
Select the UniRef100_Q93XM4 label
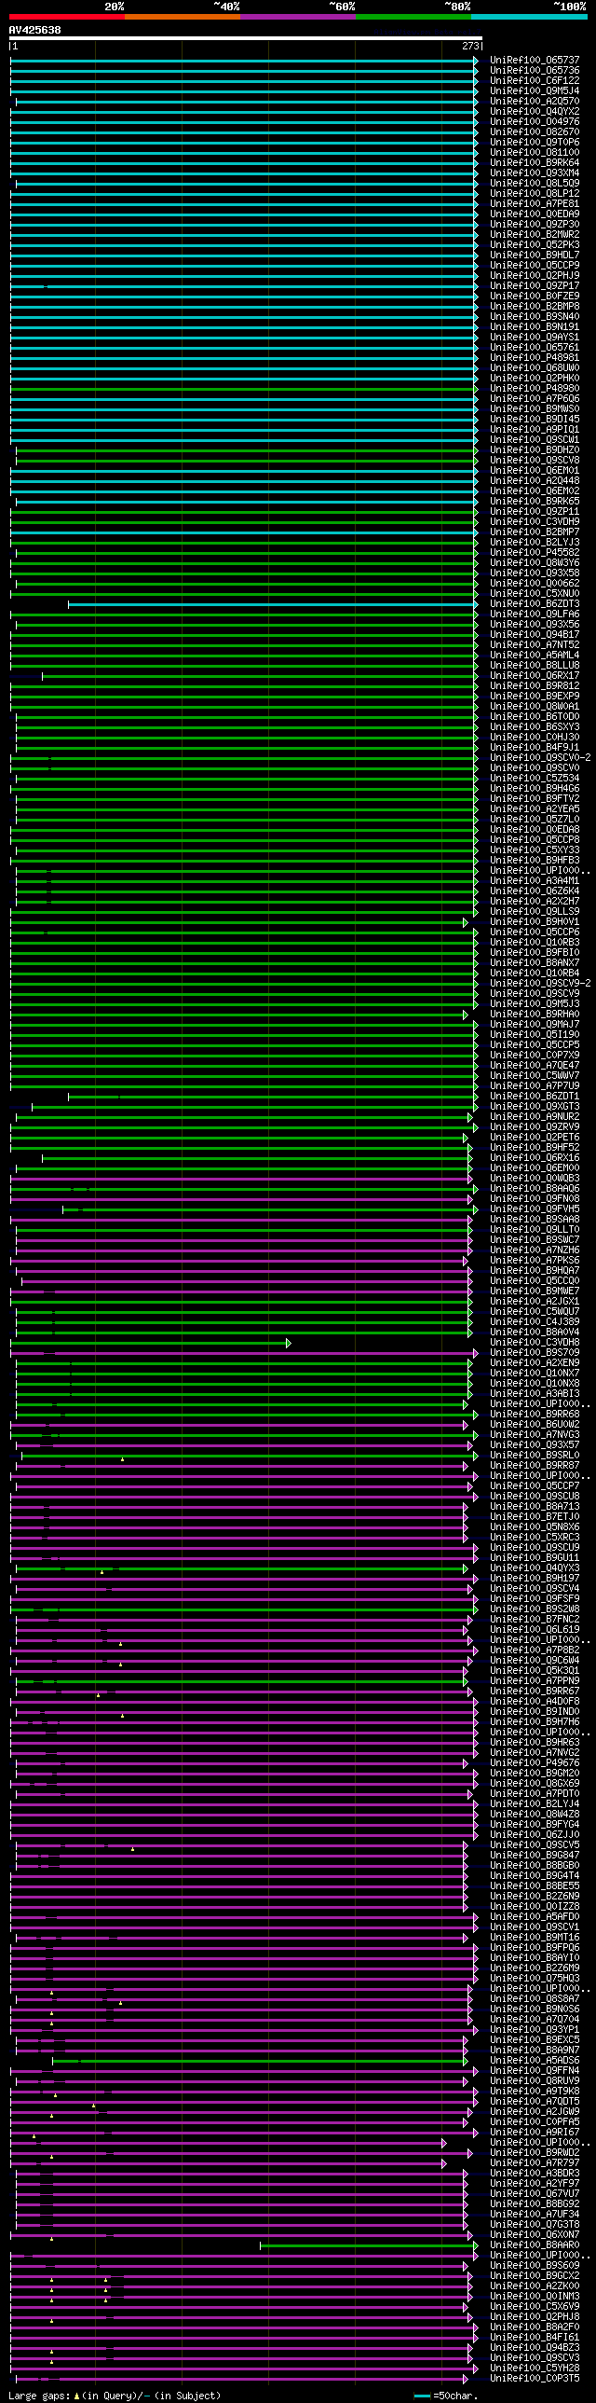point(535,173)
